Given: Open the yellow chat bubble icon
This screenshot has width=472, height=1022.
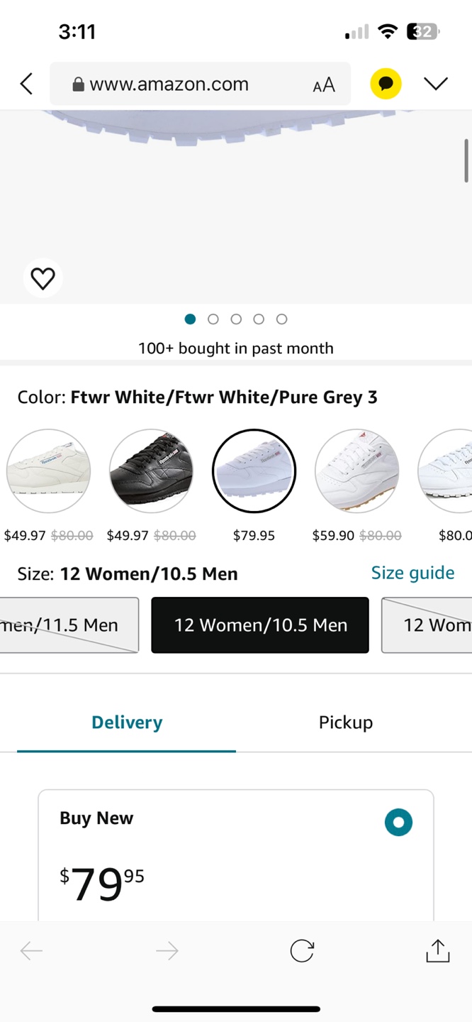Looking at the screenshot, I should [x=386, y=84].
